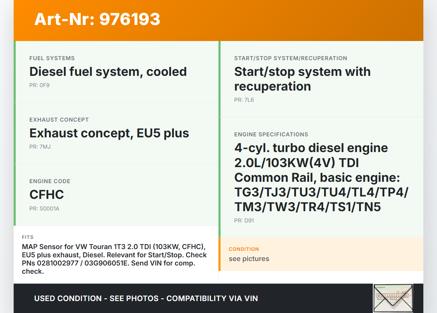This screenshot has width=437, height=313.
Task: Click the PR: 0F9 code
Action: 39,85
